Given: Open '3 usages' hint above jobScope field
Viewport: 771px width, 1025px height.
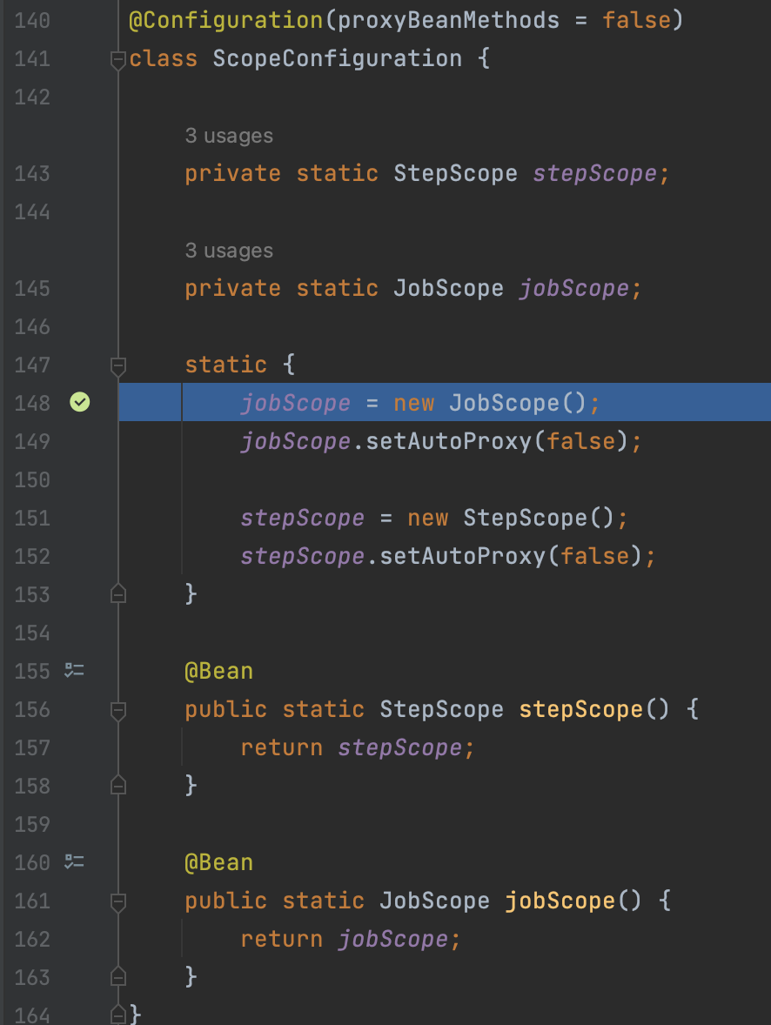Looking at the screenshot, I should 229,251.
